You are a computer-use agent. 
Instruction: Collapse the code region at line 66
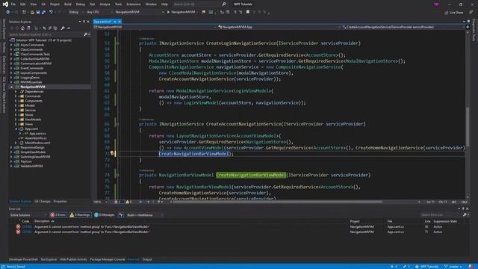118,124
